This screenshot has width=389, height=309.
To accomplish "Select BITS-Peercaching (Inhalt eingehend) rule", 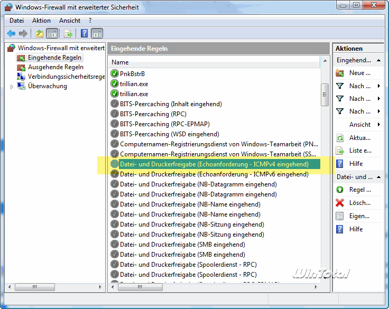I will 171,104.
